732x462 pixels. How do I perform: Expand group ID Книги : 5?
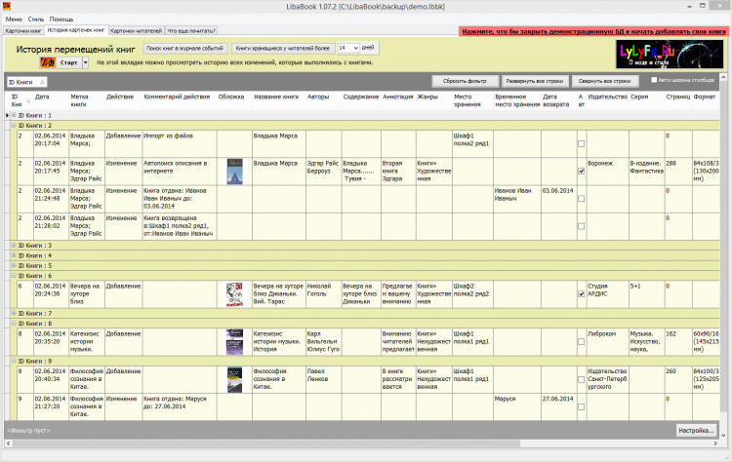tap(14, 266)
